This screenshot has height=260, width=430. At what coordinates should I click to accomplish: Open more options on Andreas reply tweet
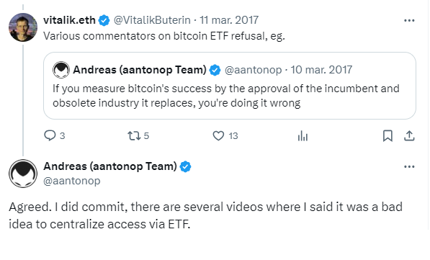tap(409, 166)
